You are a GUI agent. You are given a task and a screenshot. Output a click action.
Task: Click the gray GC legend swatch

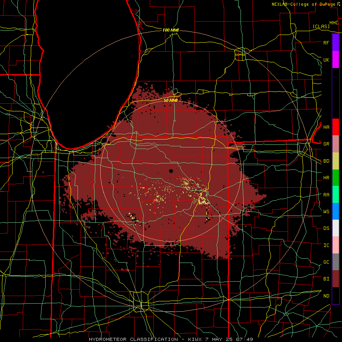pyautogui.click(x=336, y=262)
